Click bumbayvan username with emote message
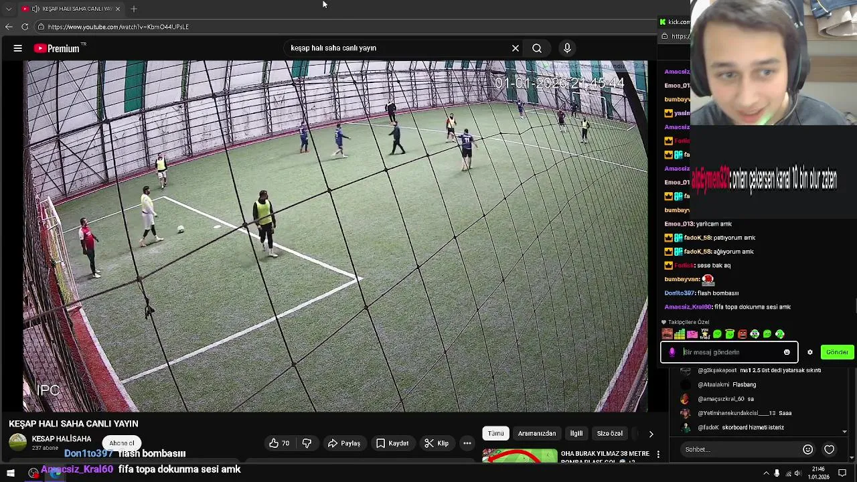 (x=682, y=279)
